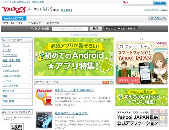Expand the ゲーム category arrow

coord(30,45)
